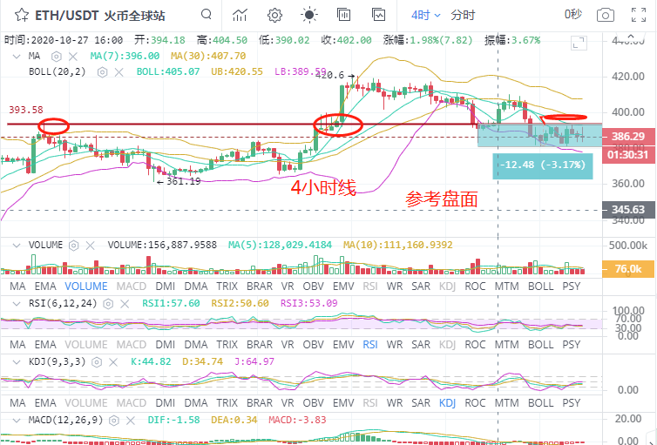Open chart settings gear in top toolbar
657x445 pixels.
pos(274,16)
